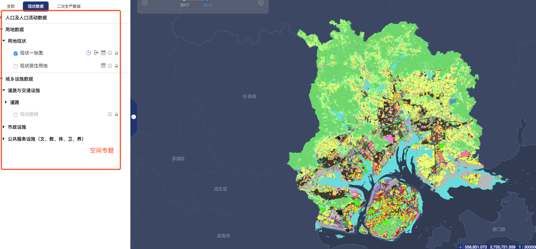
Task: Click the 558,831.073 X coordinate value
Action: pos(476,247)
